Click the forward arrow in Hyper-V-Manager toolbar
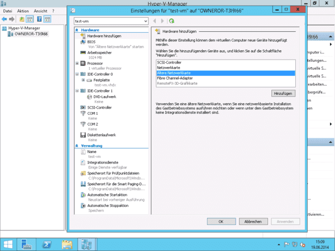The width and height of the screenshot is (335, 251). click(12, 19)
